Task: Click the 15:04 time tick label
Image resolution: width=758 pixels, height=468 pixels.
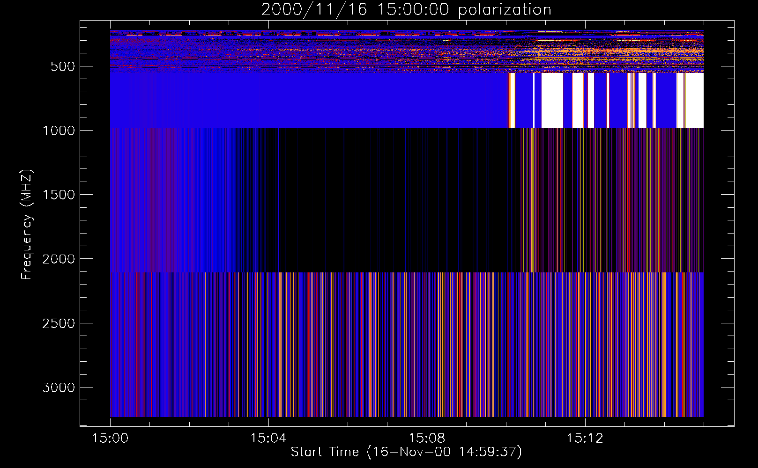Action: pos(268,439)
